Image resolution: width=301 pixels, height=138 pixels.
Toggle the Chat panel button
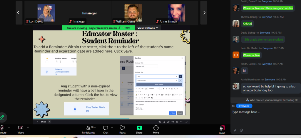106,130
